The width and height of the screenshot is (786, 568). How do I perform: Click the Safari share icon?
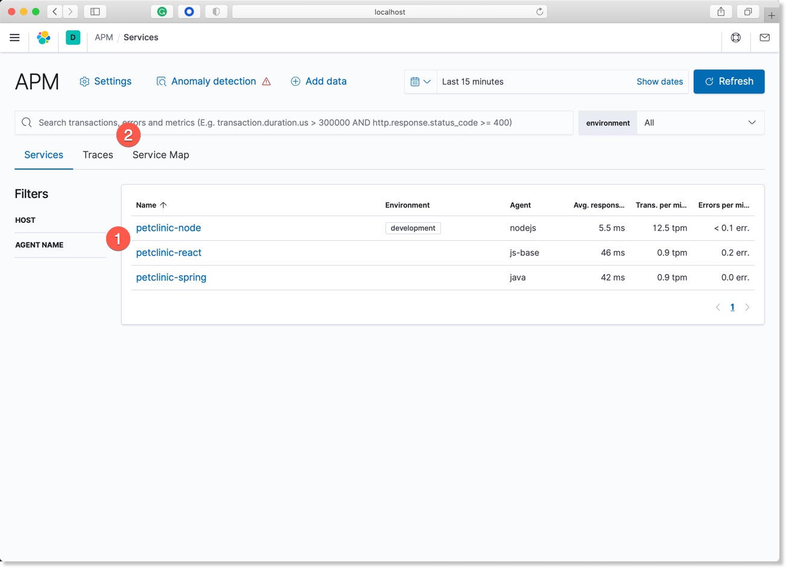tap(721, 11)
